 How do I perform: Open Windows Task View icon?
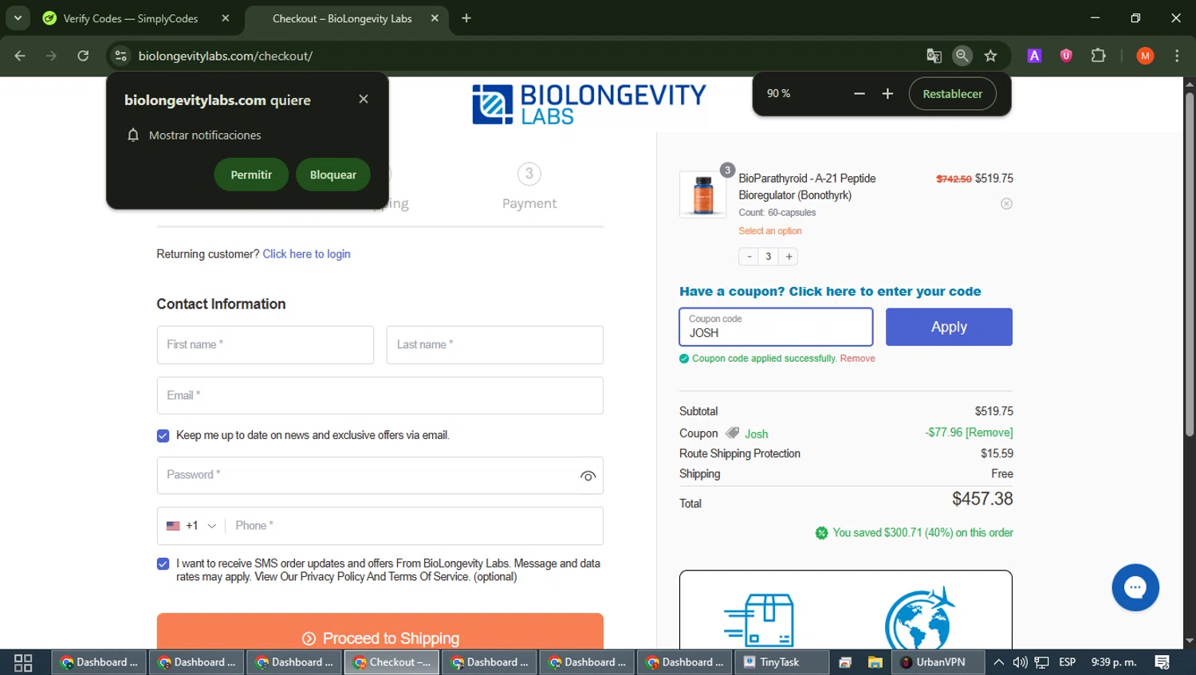pyautogui.click(x=23, y=662)
